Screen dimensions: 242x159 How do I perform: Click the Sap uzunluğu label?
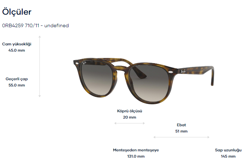[228, 150]
